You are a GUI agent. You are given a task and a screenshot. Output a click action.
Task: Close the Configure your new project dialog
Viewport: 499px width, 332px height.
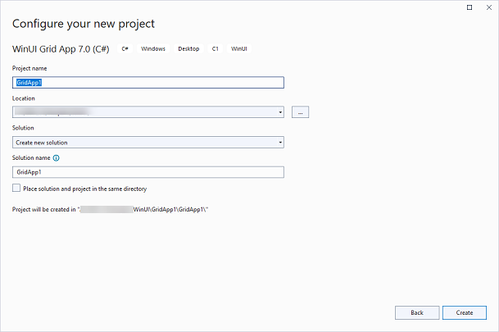coord(488,7)
